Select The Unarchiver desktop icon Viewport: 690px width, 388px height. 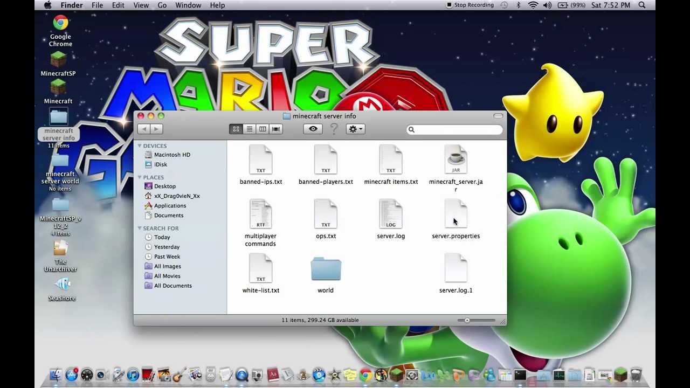60,247
